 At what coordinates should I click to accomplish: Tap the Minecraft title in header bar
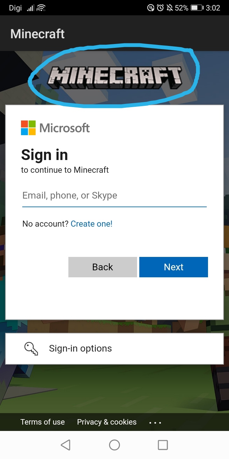[x=38, y=34]
